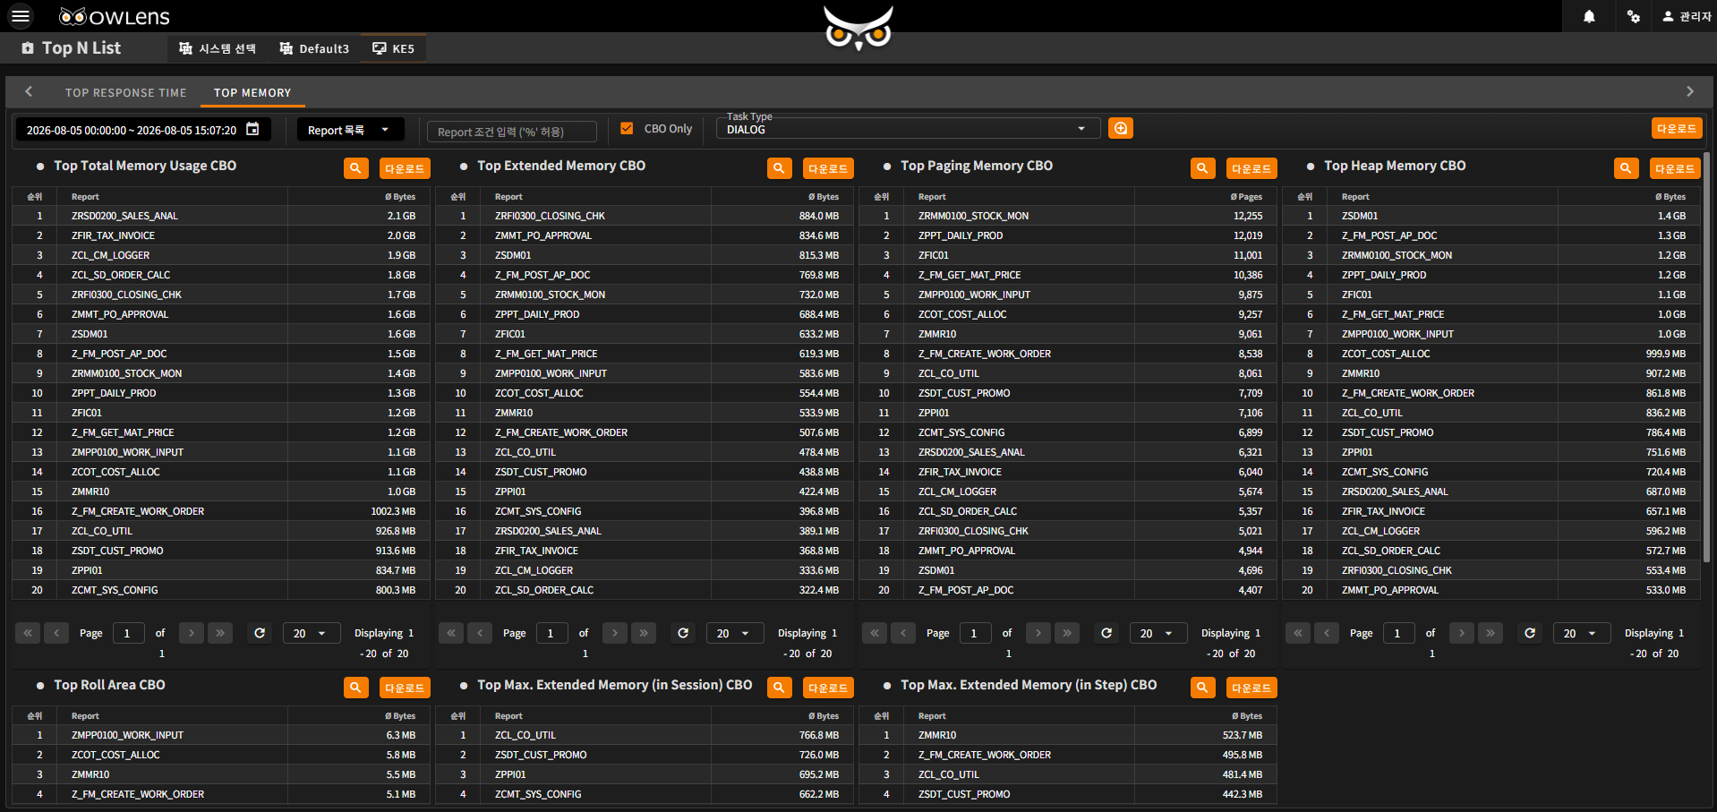The width and height of the screenshot is (1717, 812).
Task: Open the Default3 menu item
Action: (x=314, y=48)
